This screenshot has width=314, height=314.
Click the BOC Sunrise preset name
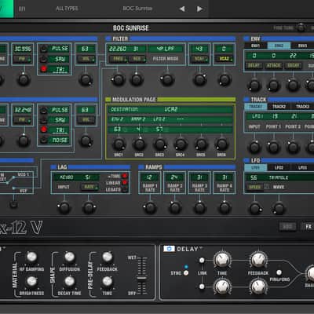pos(137,9)
